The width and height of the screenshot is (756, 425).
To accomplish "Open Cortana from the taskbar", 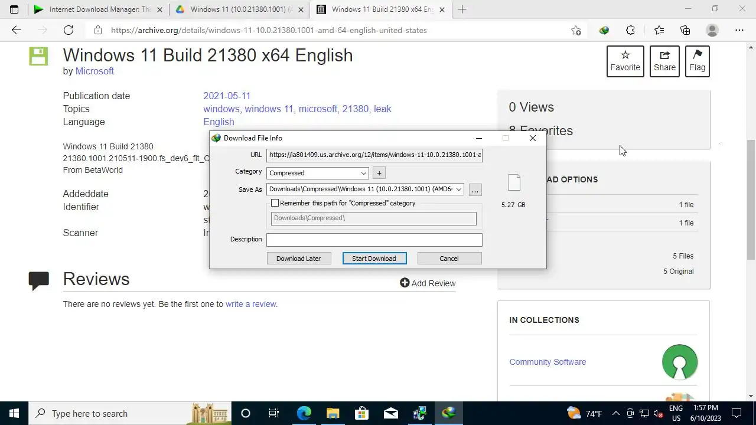I will point(246,413).
